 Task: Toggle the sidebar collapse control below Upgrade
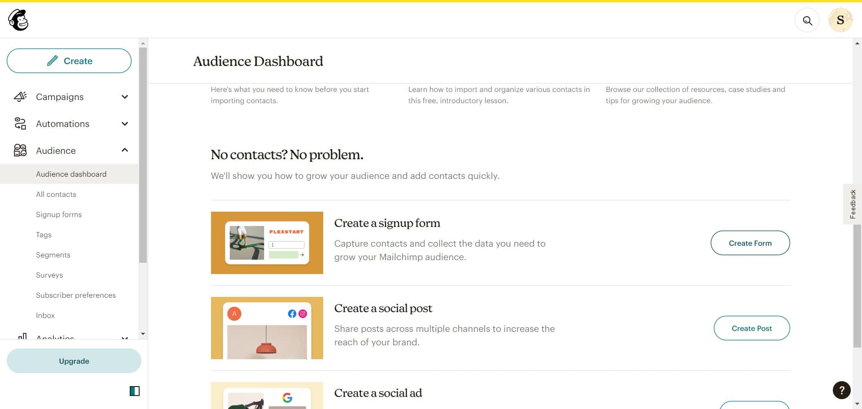coord(134,391)
